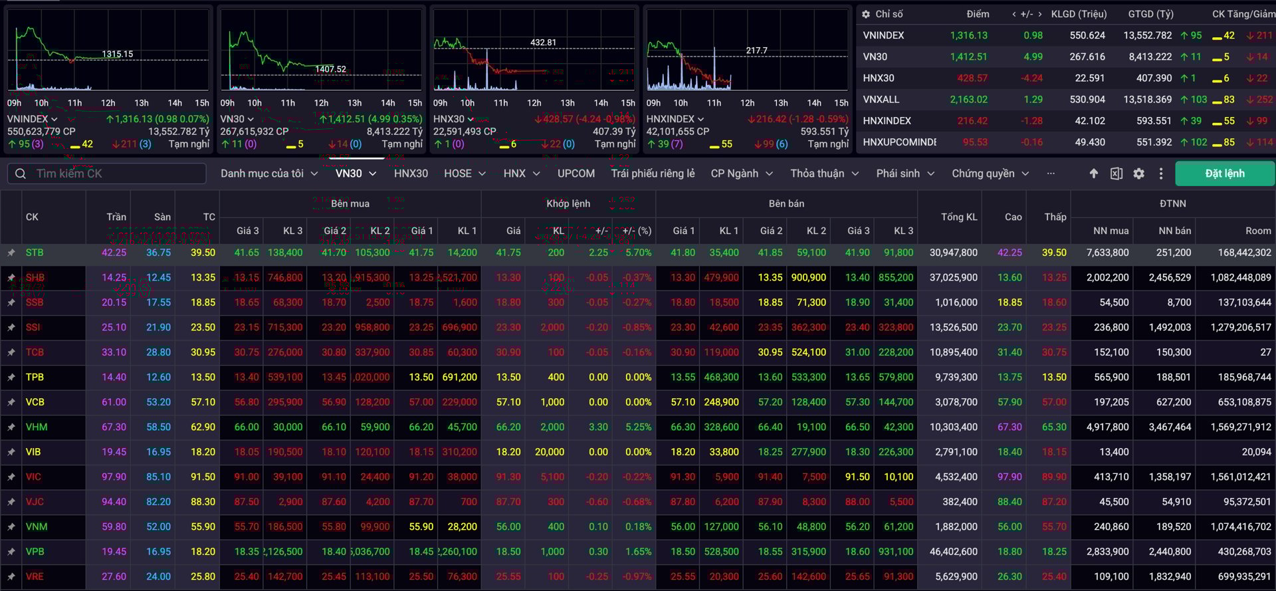Viewport: 1276px width, 591px height.
Task: Click the Đặt lệnh order button
Action: point(1225,174)
